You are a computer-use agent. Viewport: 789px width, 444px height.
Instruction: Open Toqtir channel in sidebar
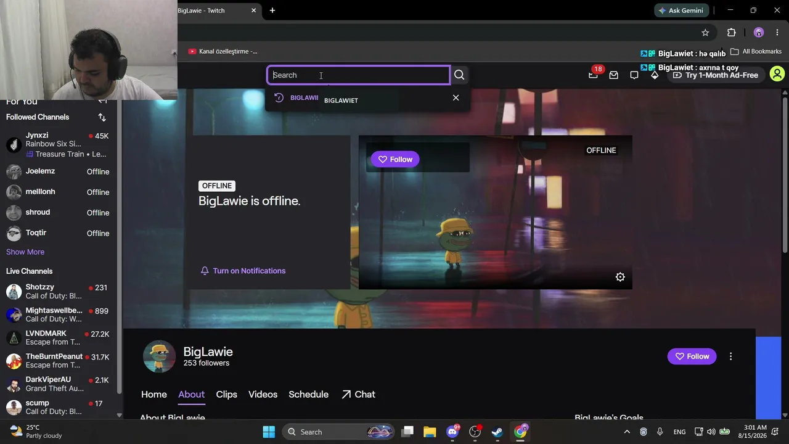tap(58, 233)
